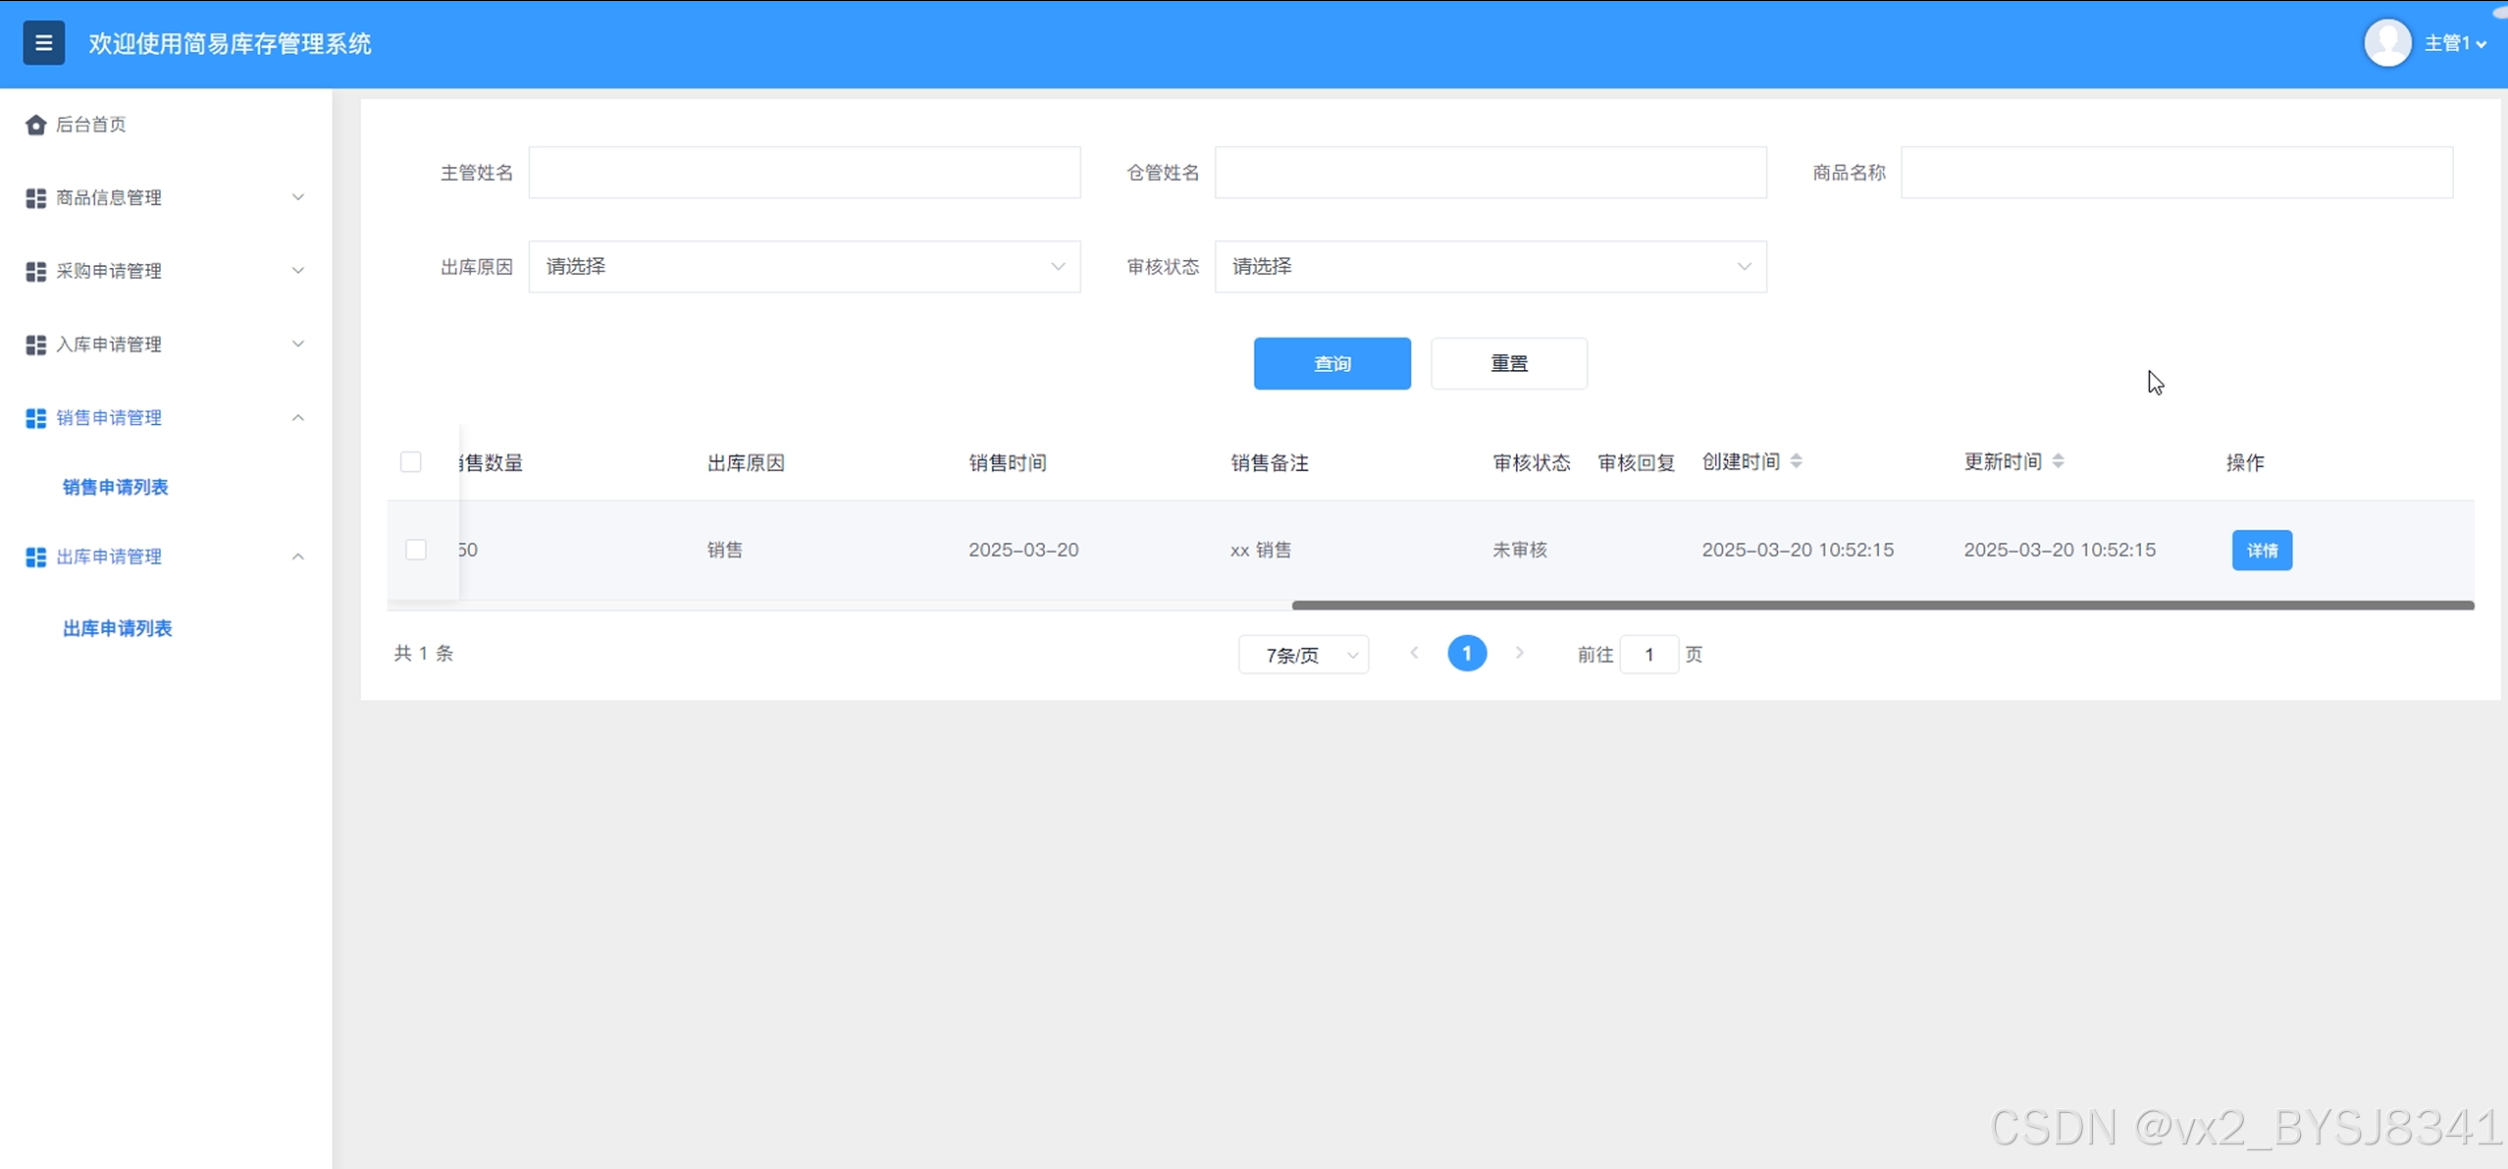Click the home icon beside 后台首页
Image resolution: width=2508 pixels, height=1169 pixels.
(x=36, y=125)
